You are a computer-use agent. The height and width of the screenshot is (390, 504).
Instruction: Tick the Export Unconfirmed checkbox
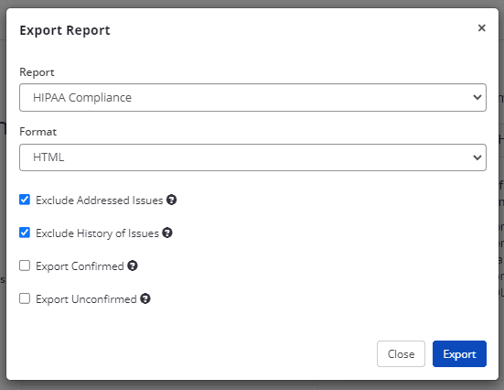pyautogui.click(x=25, y=298)
